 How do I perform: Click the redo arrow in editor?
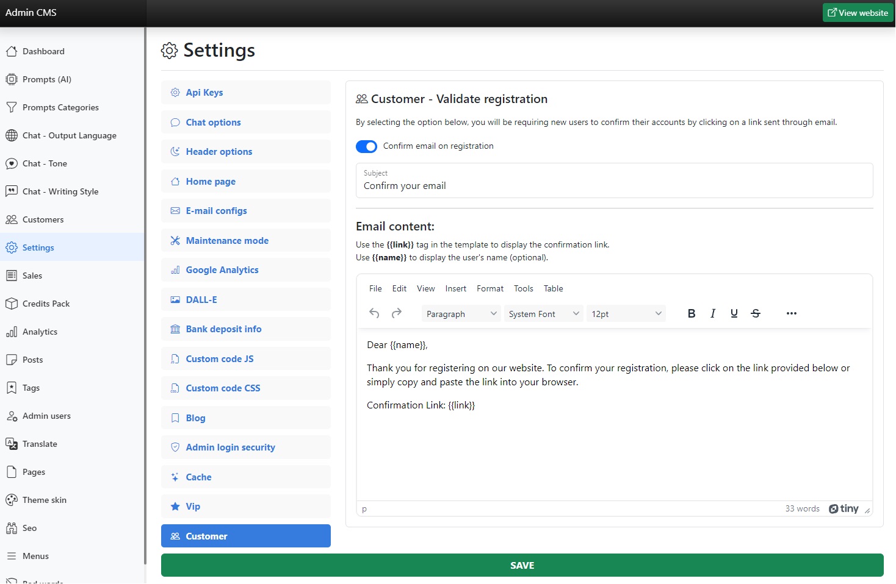pyautogui.click(x=397, y=313)
